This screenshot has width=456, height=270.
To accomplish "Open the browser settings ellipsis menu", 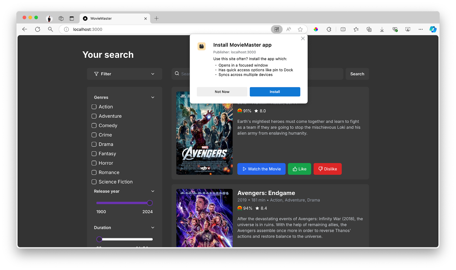I will coord(421,29).
